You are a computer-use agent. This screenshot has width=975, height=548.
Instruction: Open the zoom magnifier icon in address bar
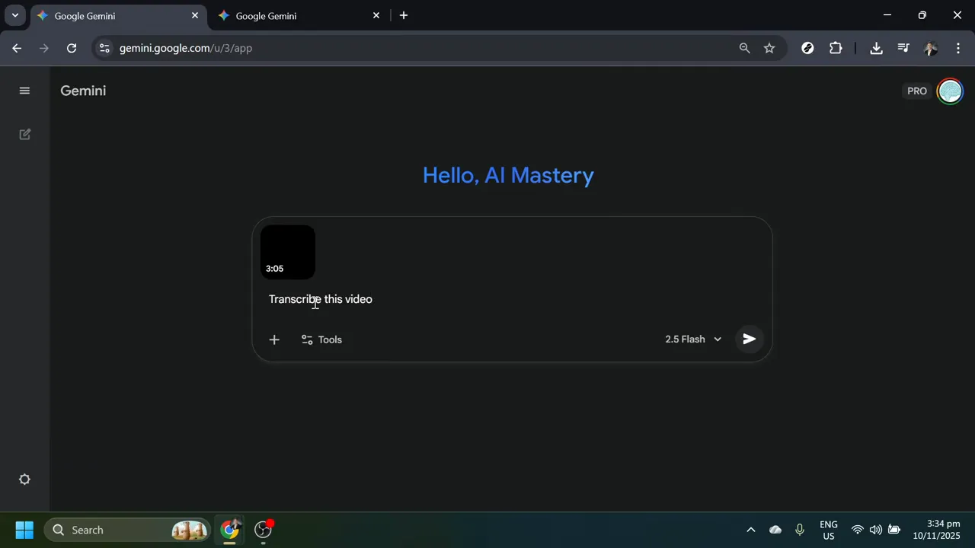click(x=744, y=48)
